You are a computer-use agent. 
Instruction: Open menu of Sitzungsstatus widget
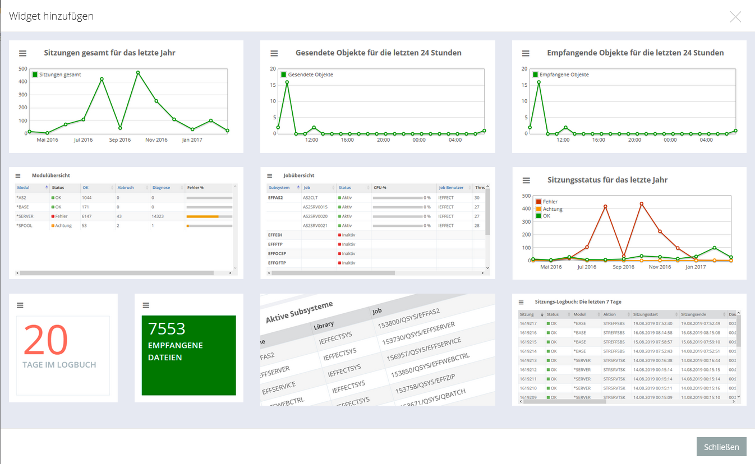(526, 180)
